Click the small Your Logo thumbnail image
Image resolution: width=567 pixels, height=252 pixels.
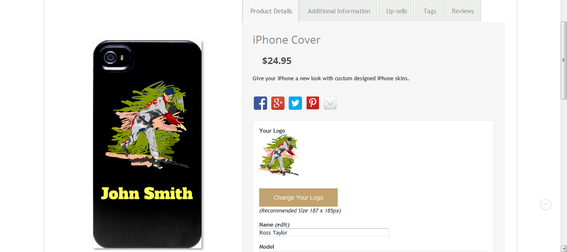[x=279, y=155]
